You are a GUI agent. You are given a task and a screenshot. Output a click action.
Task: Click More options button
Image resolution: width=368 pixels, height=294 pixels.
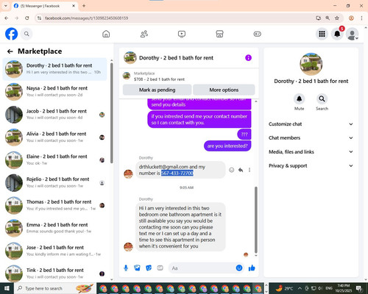(x=224, y=90)
